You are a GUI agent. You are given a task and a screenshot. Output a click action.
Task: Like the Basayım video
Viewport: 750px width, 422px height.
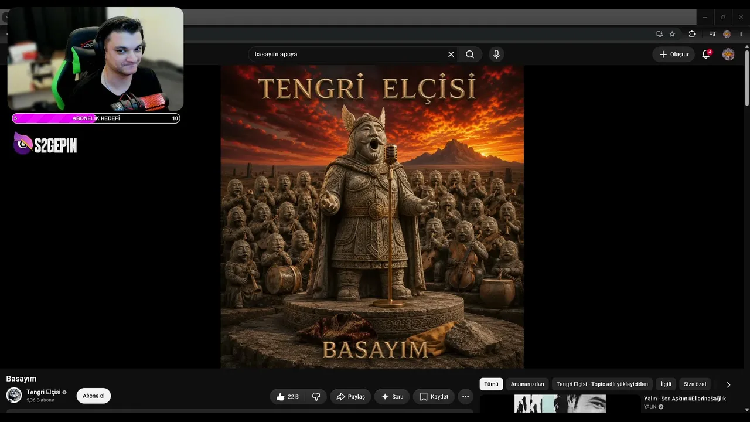coord(288,397)
